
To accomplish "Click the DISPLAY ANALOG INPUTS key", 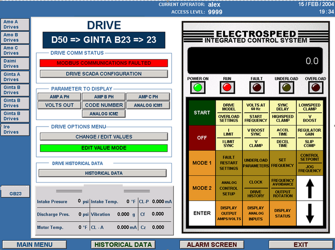I will pos(256,213).
